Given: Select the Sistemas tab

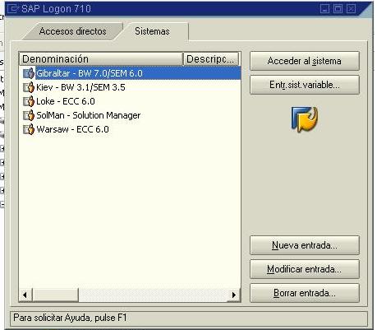Looking at the screenshot, I should 152,31.
